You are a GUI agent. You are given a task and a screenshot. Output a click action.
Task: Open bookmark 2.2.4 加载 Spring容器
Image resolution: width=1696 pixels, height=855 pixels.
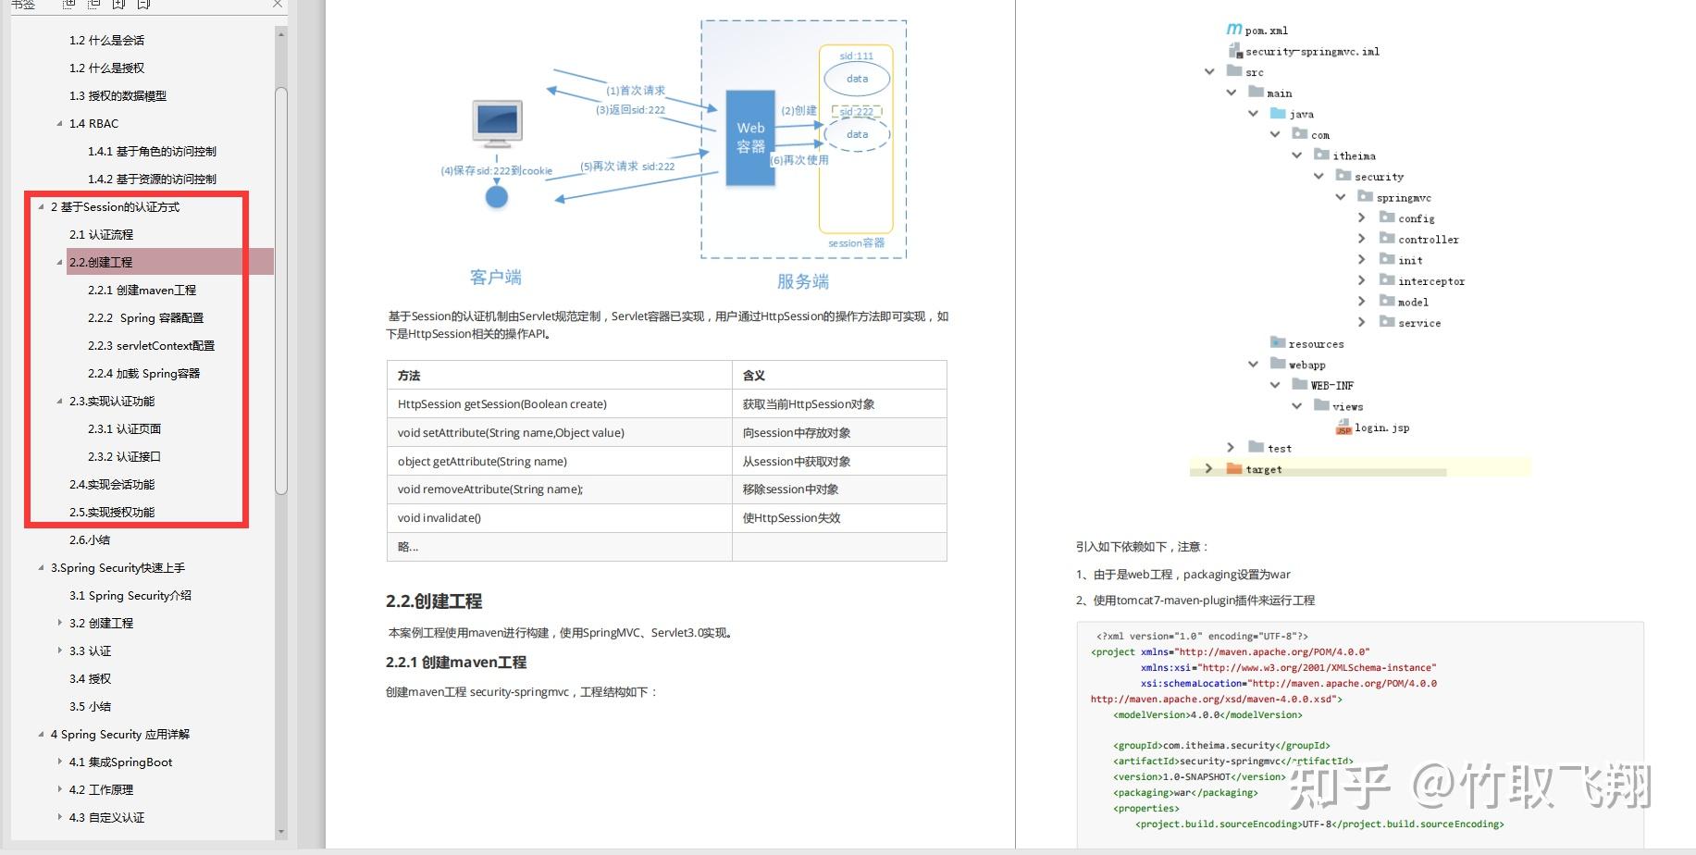click(x=143, y=374)
